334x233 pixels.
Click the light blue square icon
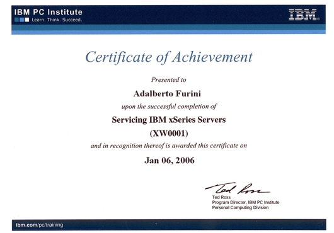coord(21,20)
